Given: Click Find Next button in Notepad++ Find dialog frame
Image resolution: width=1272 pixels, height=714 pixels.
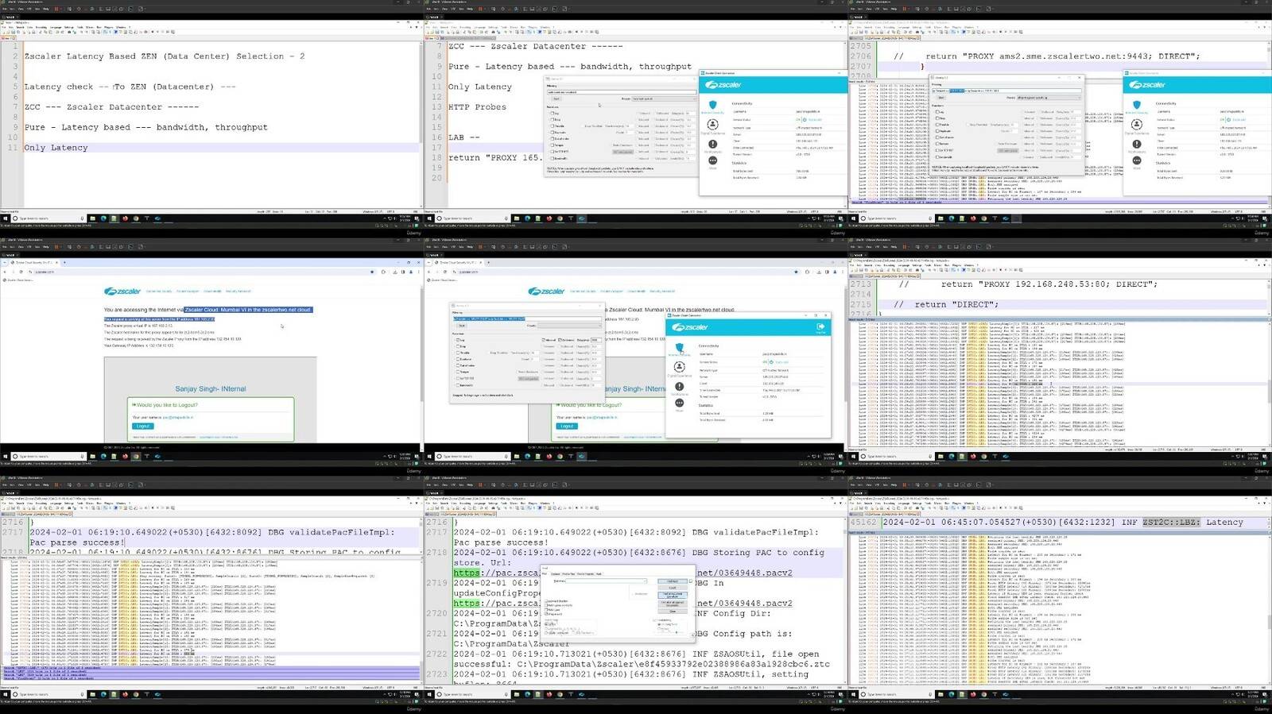Looking at the screenshot, I should [673, 581].
